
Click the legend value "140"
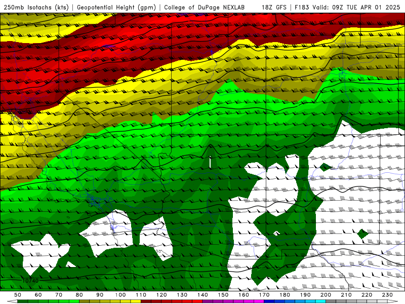pyautogui.click(x=202, y=295)
